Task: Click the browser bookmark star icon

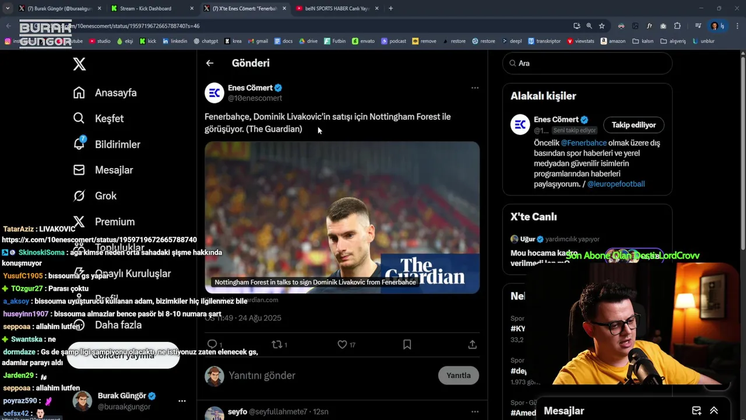Action: tap(601, 26)
